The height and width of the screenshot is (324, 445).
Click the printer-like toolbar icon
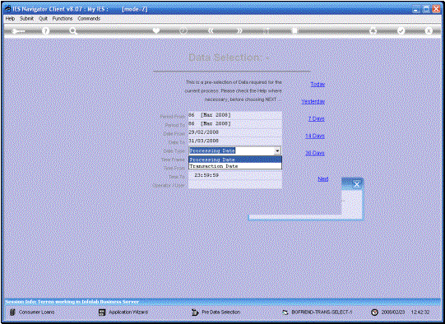[x=373, y=30]
